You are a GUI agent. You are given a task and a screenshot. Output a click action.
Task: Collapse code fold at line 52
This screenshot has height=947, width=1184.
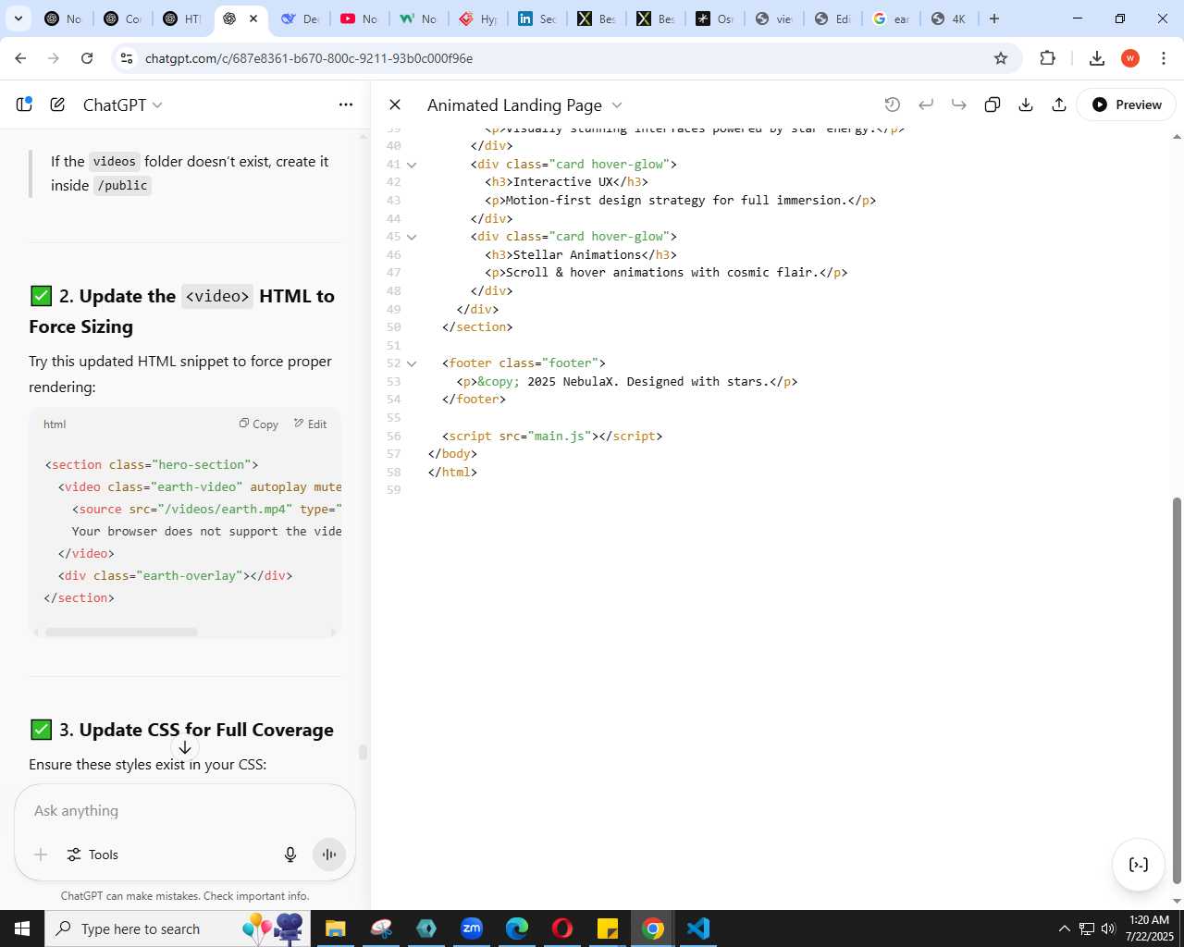click(412, 363)
